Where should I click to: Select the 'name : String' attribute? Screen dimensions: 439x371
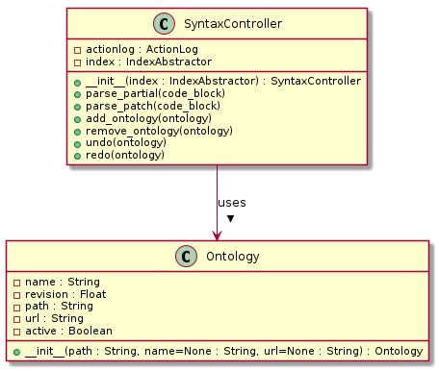tap(63, 282)
